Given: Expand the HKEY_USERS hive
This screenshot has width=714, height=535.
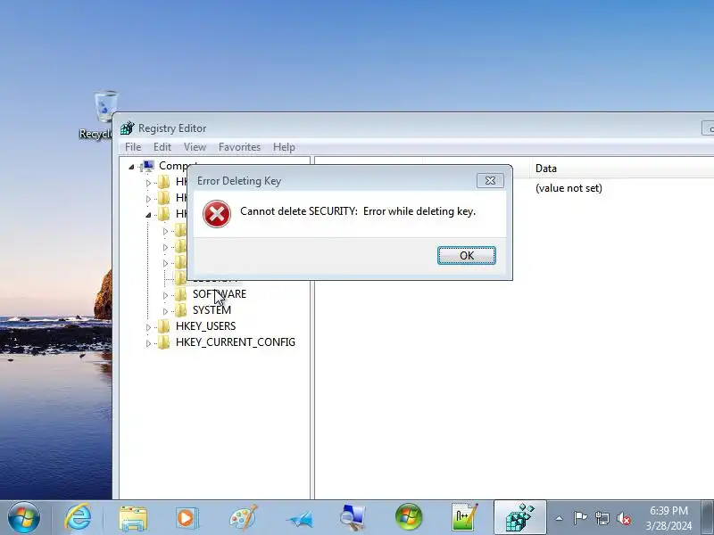Looking at the screenshot, I should click(x=148, y=327).
